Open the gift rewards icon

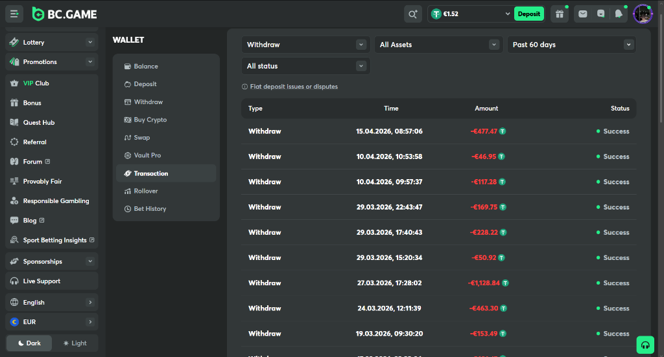pos(560,14)
